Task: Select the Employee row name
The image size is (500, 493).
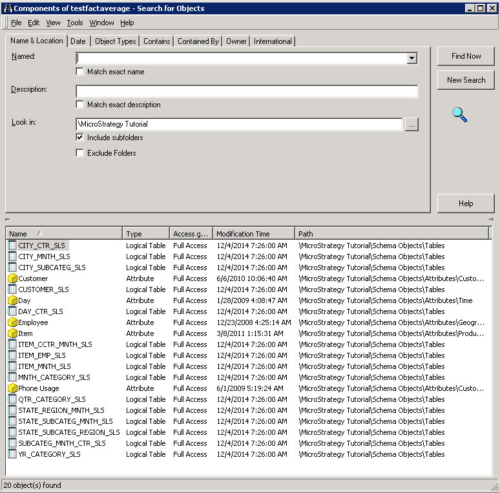Action: pyautogui.click(x=33, y=322)
